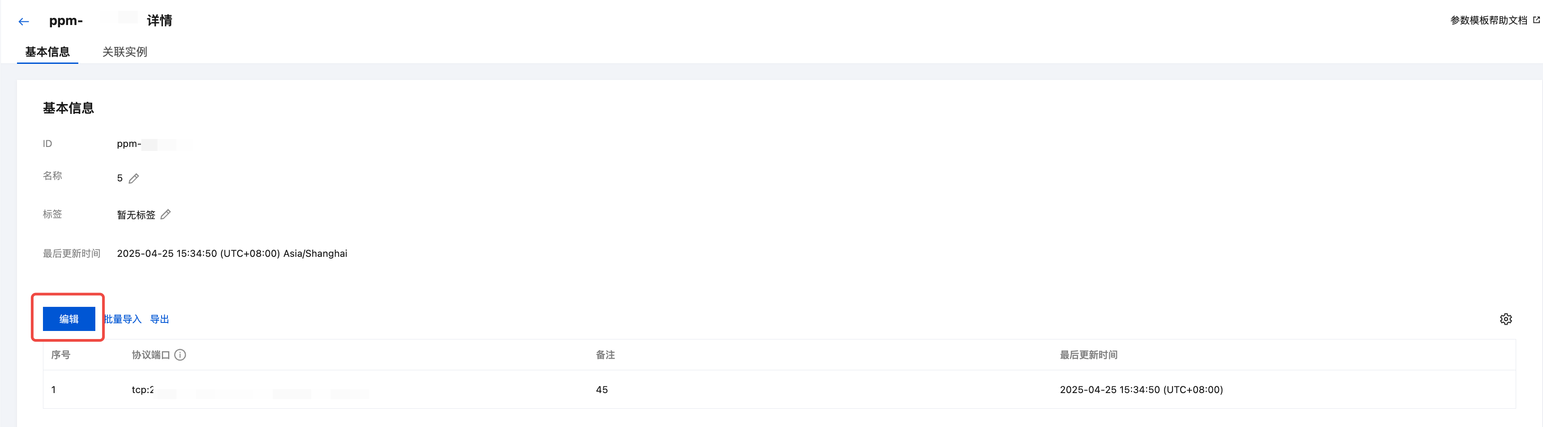Image resolution: width=1543 pixels, height=427 pixels.
Task: Select the 导出 link
Action: [x=159, y=319]
